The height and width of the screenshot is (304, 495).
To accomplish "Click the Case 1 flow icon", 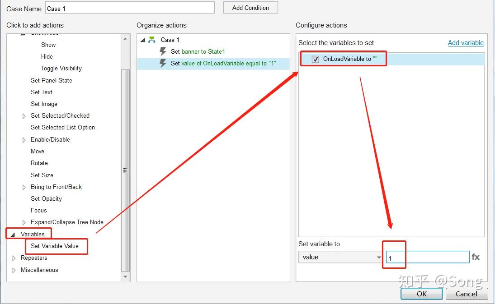I will (152, 40).
